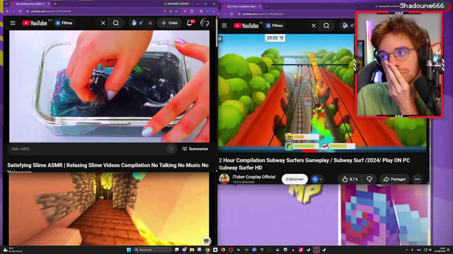Open the iTuber Cosplay Official channel name
453x254 pixels.
pyautogui.click(x=254, y=177)
